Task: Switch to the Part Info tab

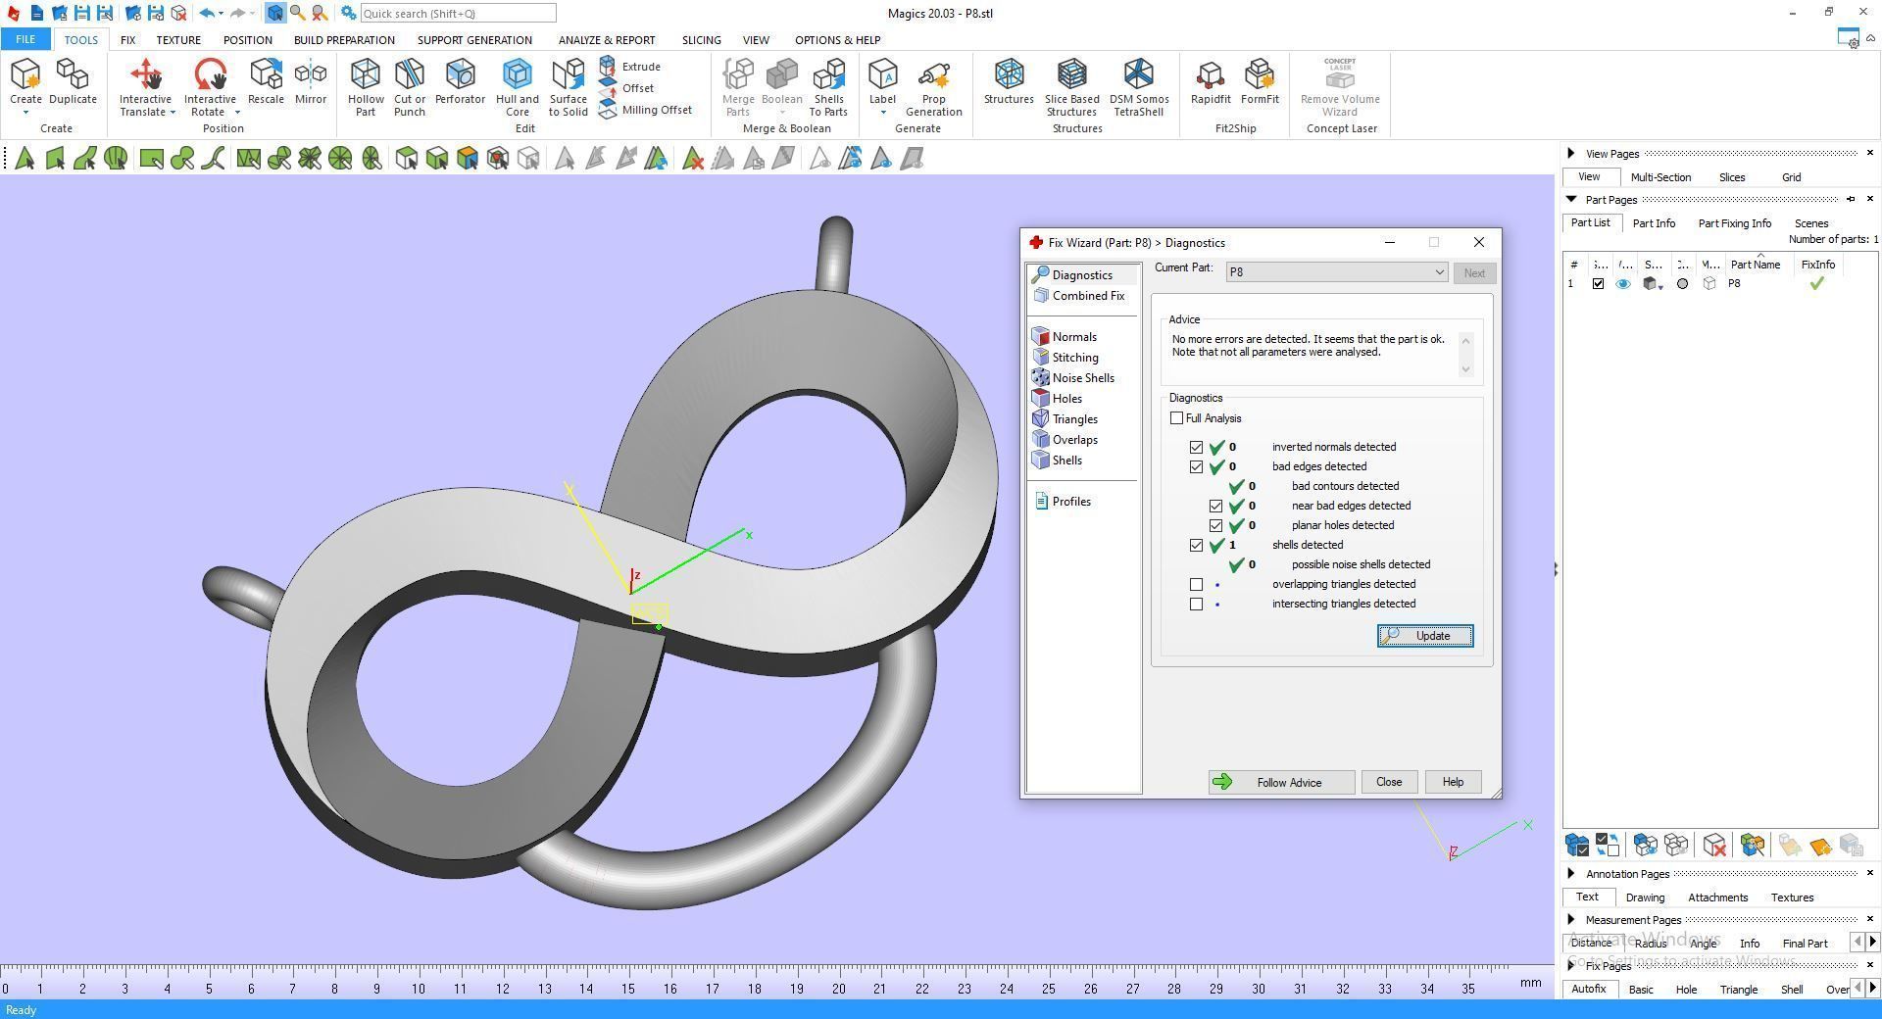Action: (1654, 223)
